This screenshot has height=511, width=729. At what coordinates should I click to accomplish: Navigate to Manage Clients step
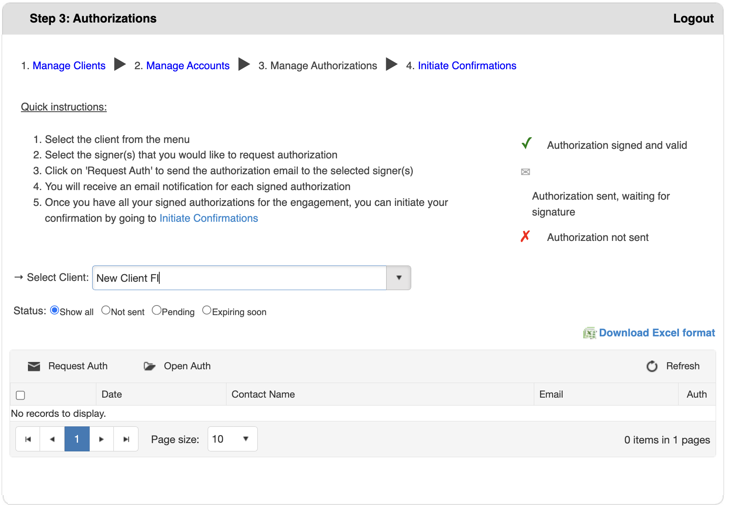point(69,65)
